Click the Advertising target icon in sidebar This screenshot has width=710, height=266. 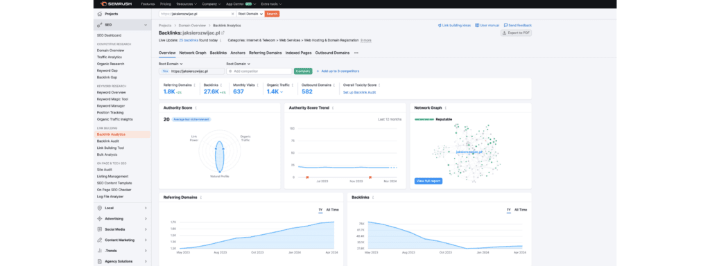100,218
